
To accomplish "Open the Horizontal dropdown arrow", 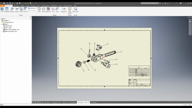I will (x=64, y=13).
